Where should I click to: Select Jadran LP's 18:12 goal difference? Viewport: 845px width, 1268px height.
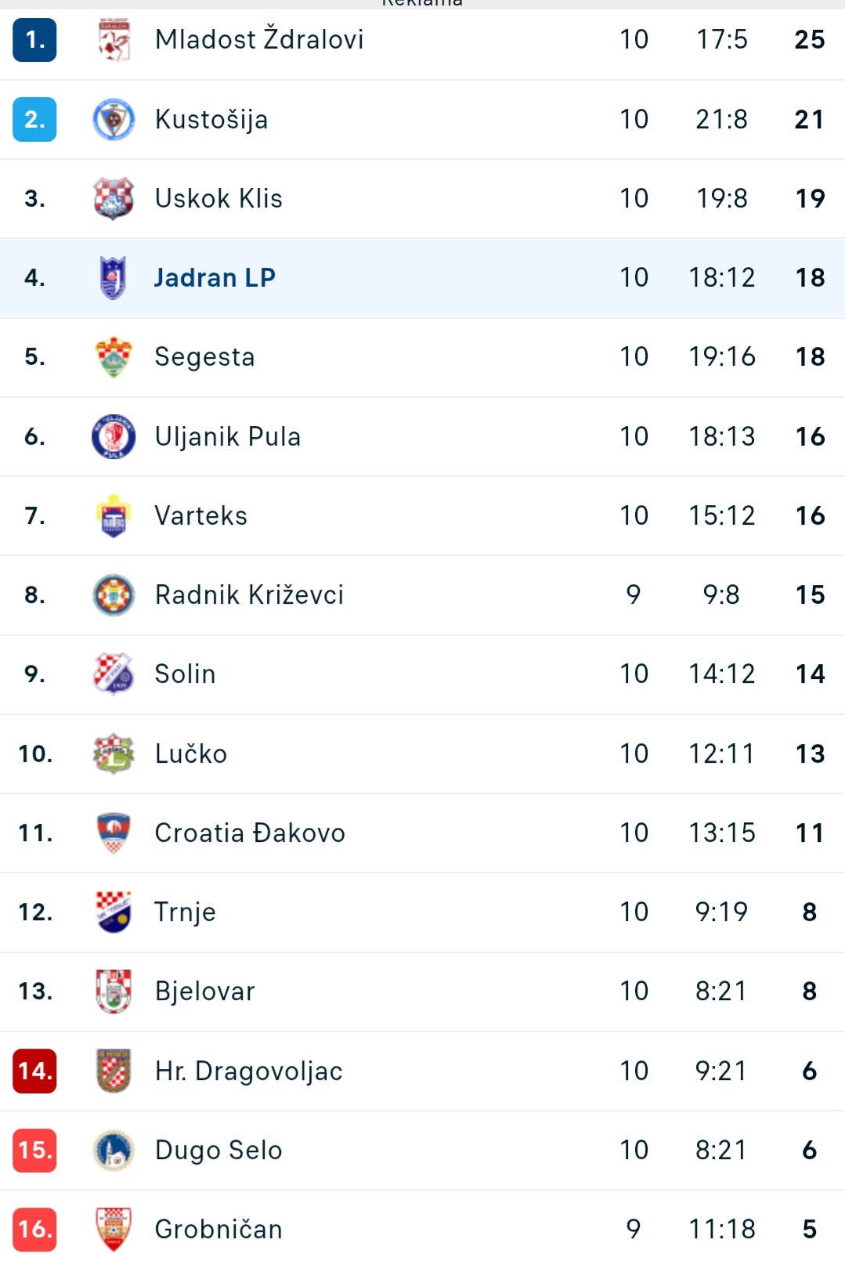point(721,277)
